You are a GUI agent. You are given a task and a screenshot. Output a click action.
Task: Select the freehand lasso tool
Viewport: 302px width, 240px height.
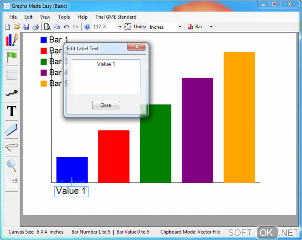pos(12,148)
